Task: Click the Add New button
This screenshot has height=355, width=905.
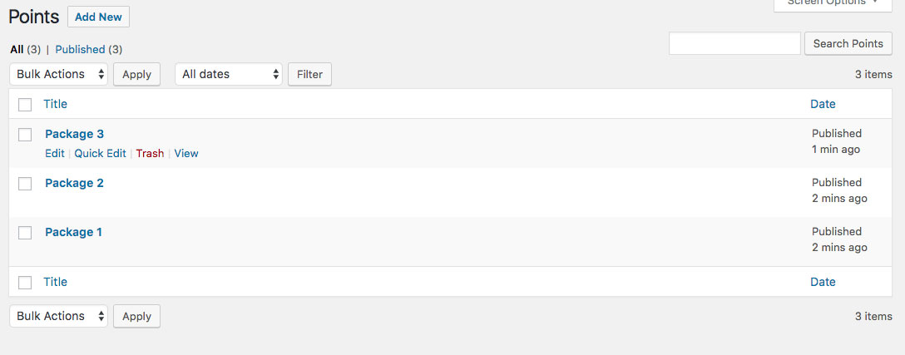Action: coord(98,17)
